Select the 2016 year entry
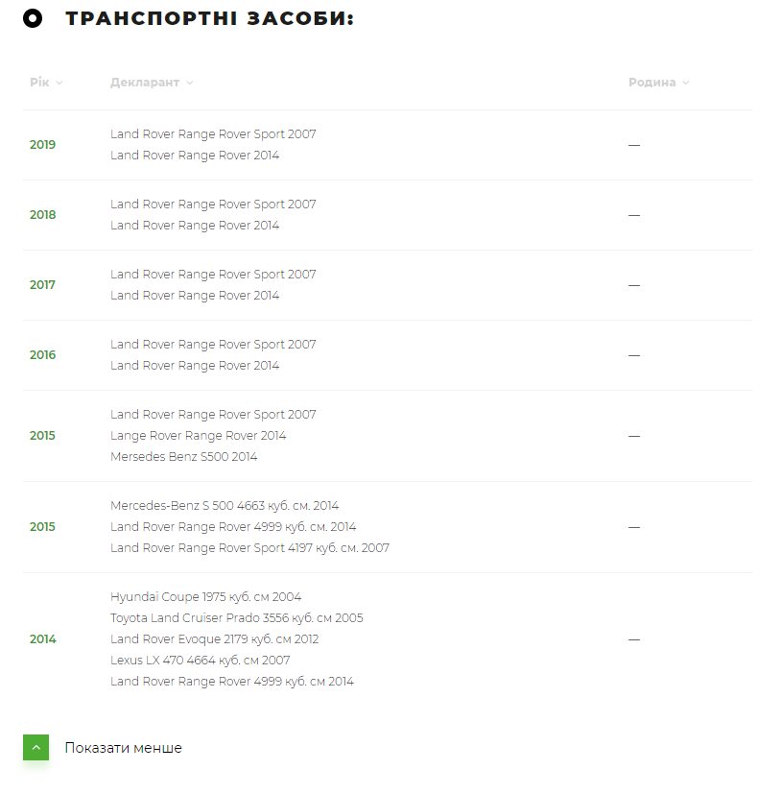 (x=42, y=355)
